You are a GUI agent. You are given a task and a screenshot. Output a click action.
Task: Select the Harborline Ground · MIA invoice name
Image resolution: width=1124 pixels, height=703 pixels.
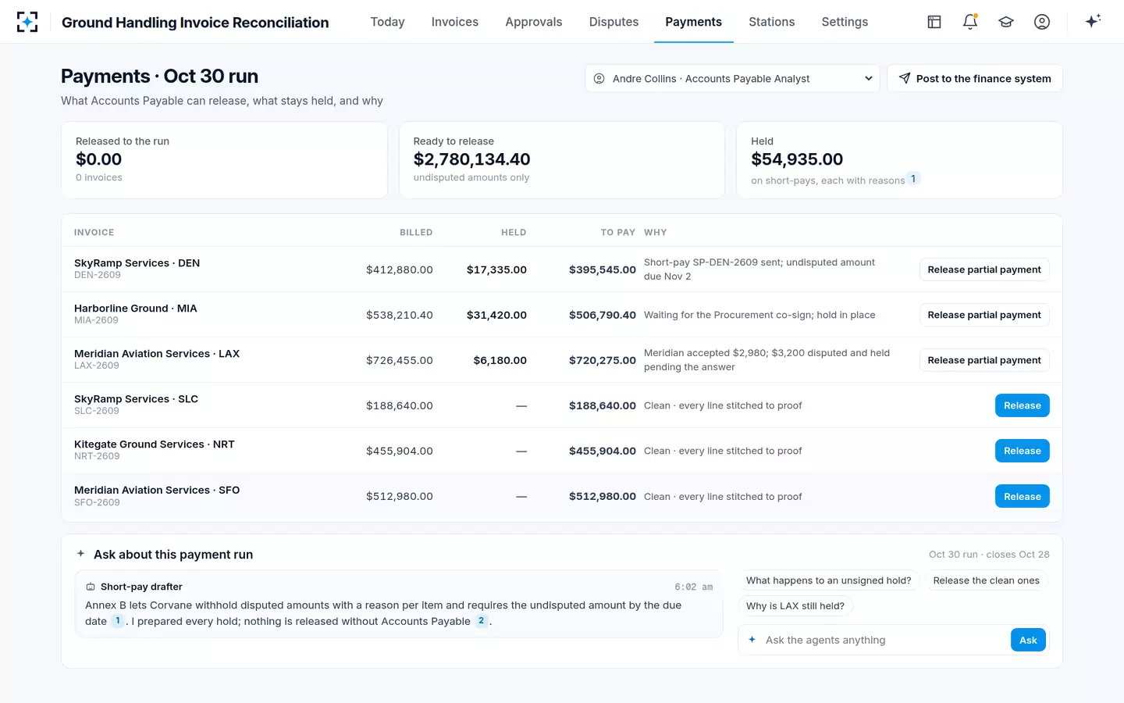click(136, 309)
